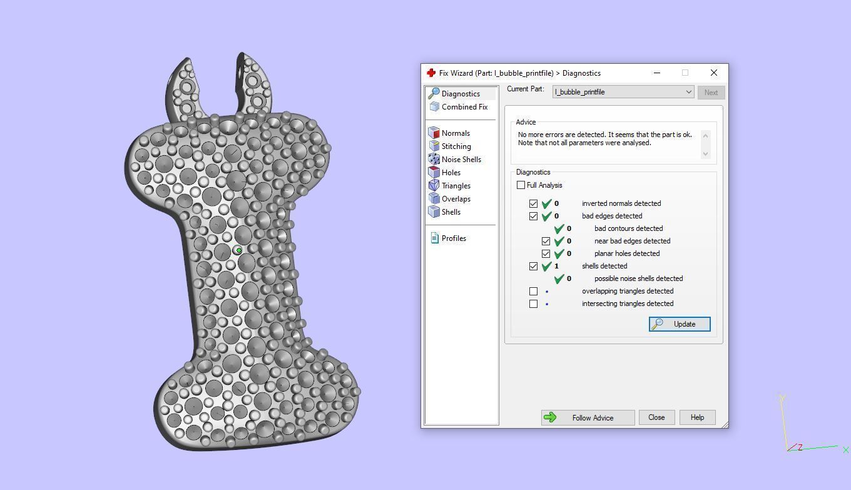Uncheck bad edges detection
The width and height of the screenshot is (851, 490).
(533, 216)
